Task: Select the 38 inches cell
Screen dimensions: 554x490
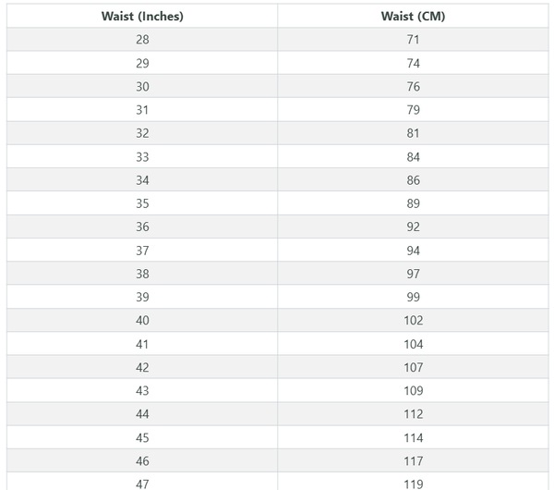Action: tap(142, 274)
